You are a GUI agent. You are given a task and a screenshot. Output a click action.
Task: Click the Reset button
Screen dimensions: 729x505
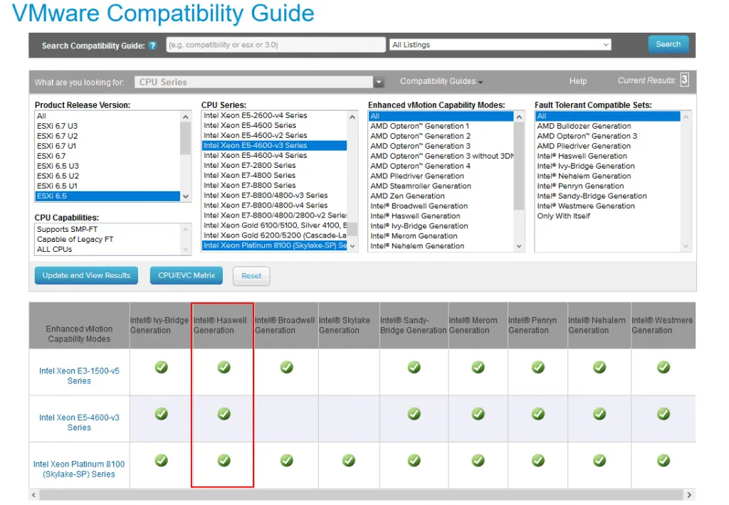(x=251, y=276)
